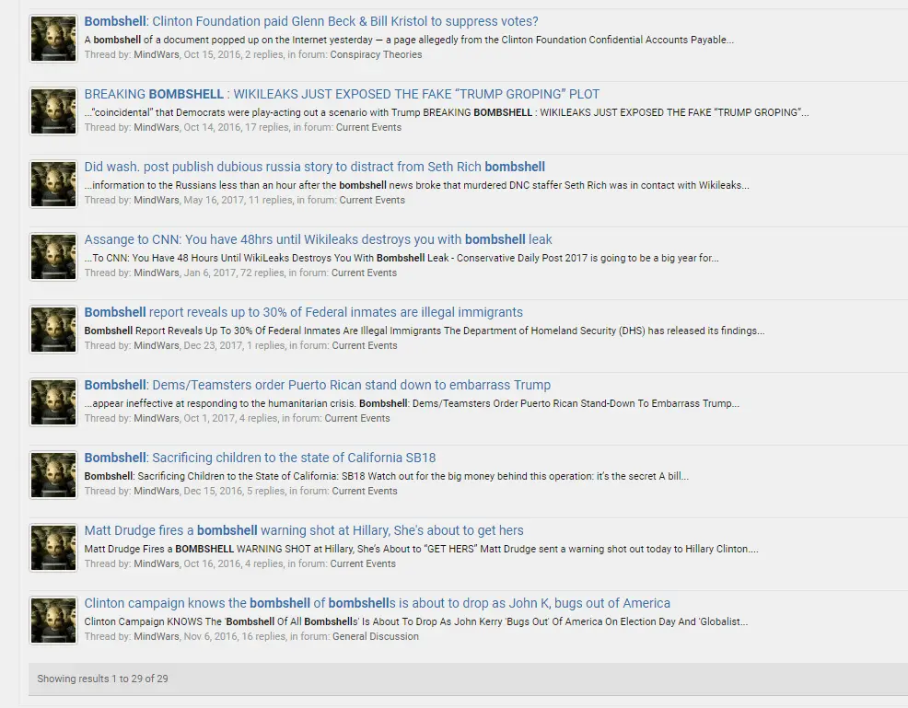Open thread 'Sacrificing children to the state of California SB18'
The image size is (908, 708).
coord(260,458)
